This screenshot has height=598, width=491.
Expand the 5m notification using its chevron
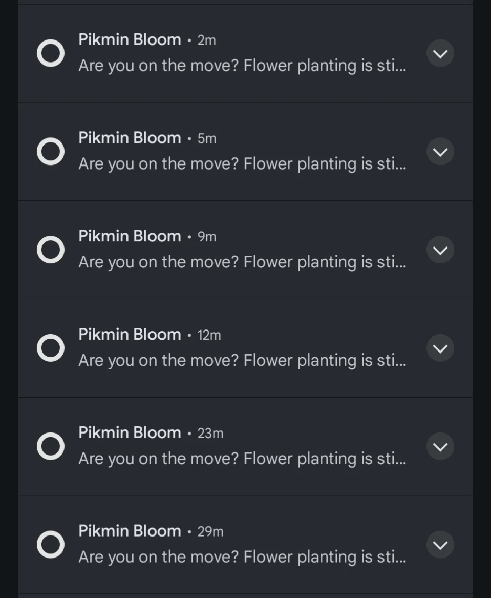[x=440, y=151]
